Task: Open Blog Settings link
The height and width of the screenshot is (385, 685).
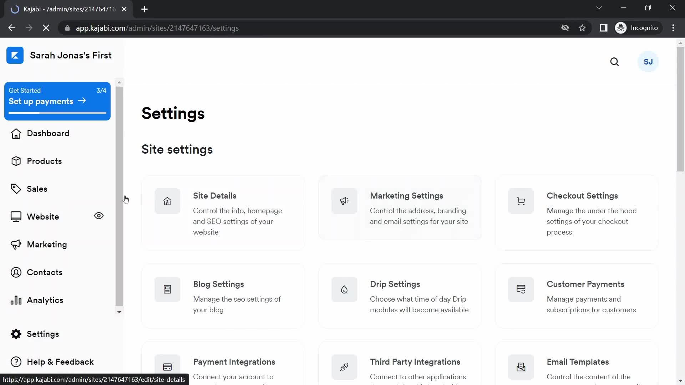Action: (218, 284)
